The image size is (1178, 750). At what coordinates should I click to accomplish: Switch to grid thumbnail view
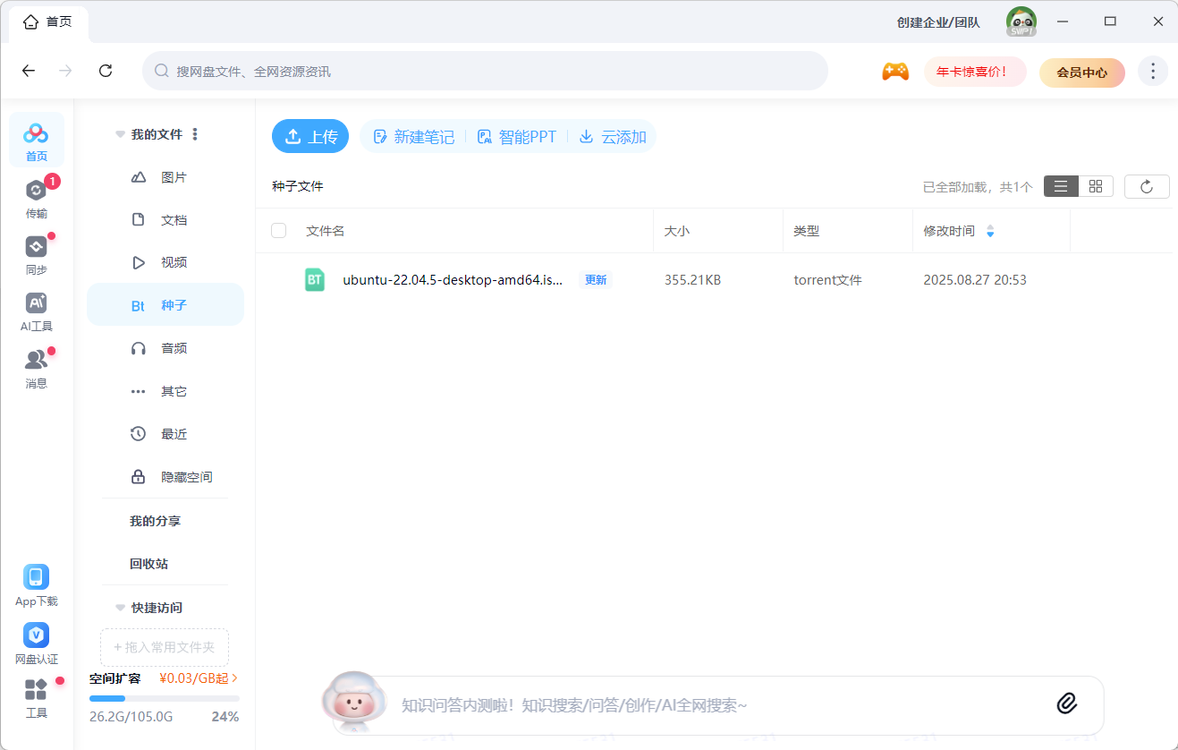tap(1096, 186)
